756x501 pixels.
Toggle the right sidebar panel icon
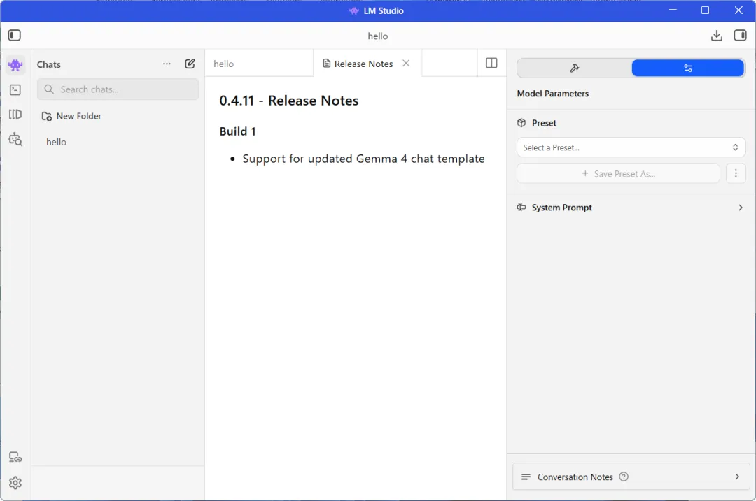point(740,35)
